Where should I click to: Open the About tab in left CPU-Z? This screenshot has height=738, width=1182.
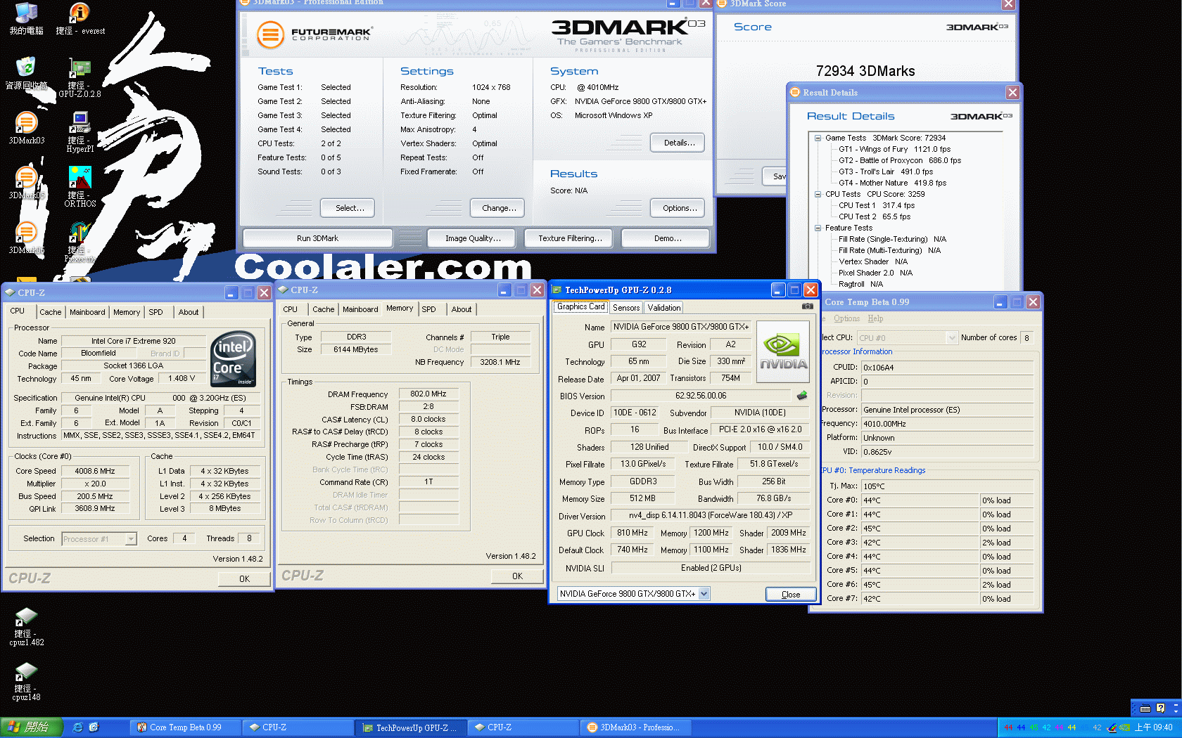pyautogui.click(x=188, y=312)
